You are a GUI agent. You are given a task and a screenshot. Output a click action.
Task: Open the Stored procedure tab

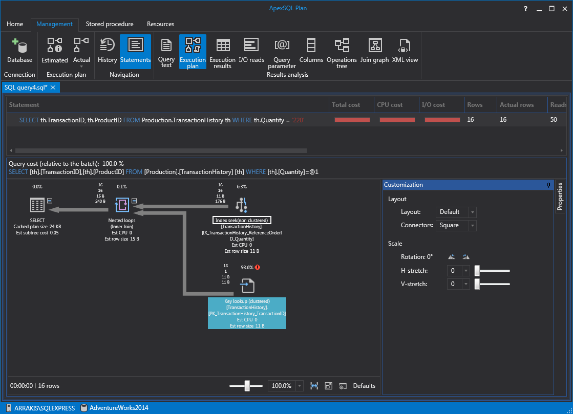coord(110,24)
